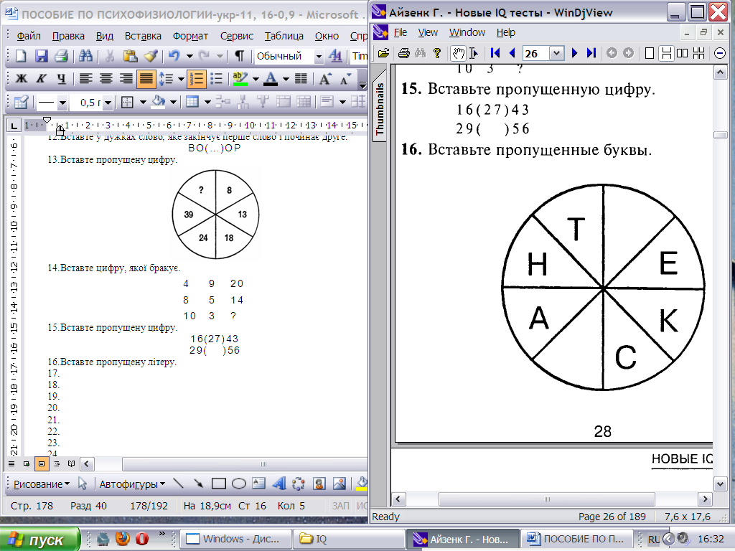Open the Обычный style dropdown
Viewport: 735px width, 551px height.
(319, 57)
